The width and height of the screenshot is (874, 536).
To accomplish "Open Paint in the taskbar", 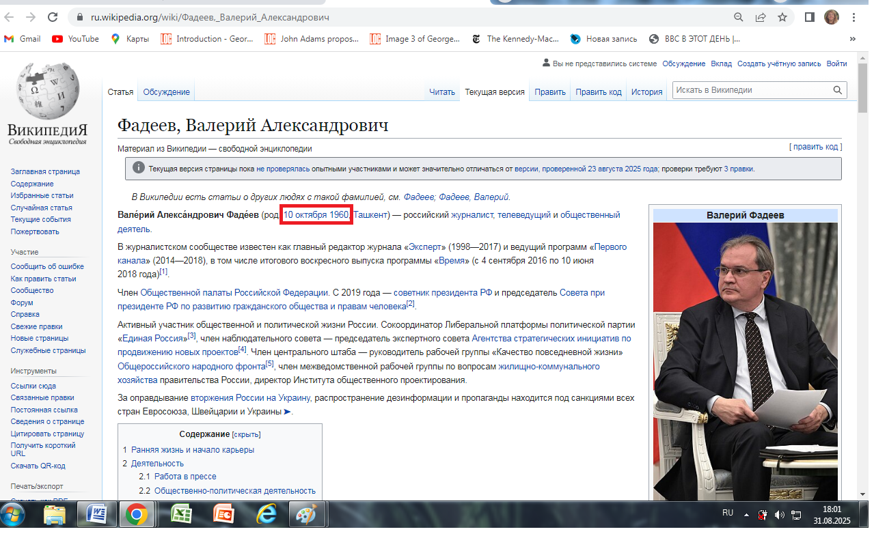I will tap(307, 515).
